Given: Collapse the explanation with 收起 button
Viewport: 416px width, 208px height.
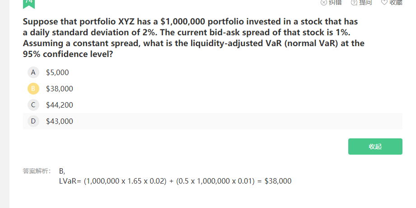Looking at the screenshot, I should 375,147.
